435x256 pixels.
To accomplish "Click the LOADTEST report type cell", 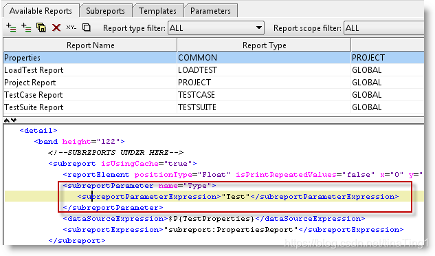I will click(264, 70).
